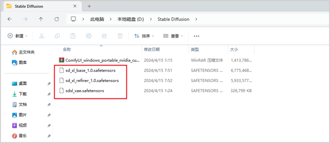Click the computer icon in address bar
Image resolution: width=330 pixels, height=143 pixels.
click(73, 19)
